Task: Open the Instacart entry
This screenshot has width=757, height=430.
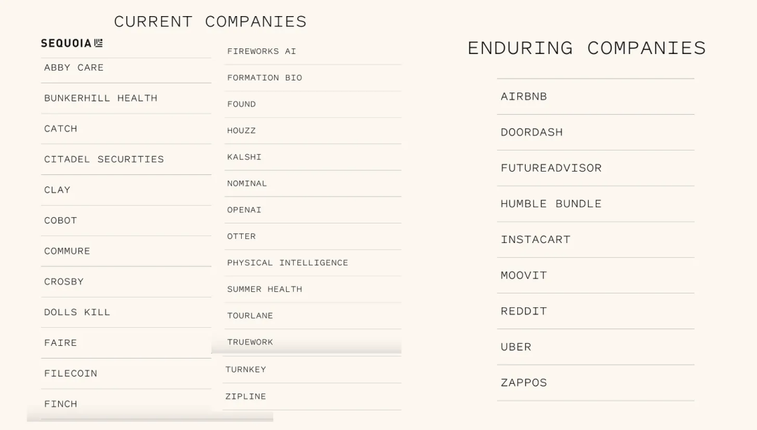Action: (x=596, y=240)
